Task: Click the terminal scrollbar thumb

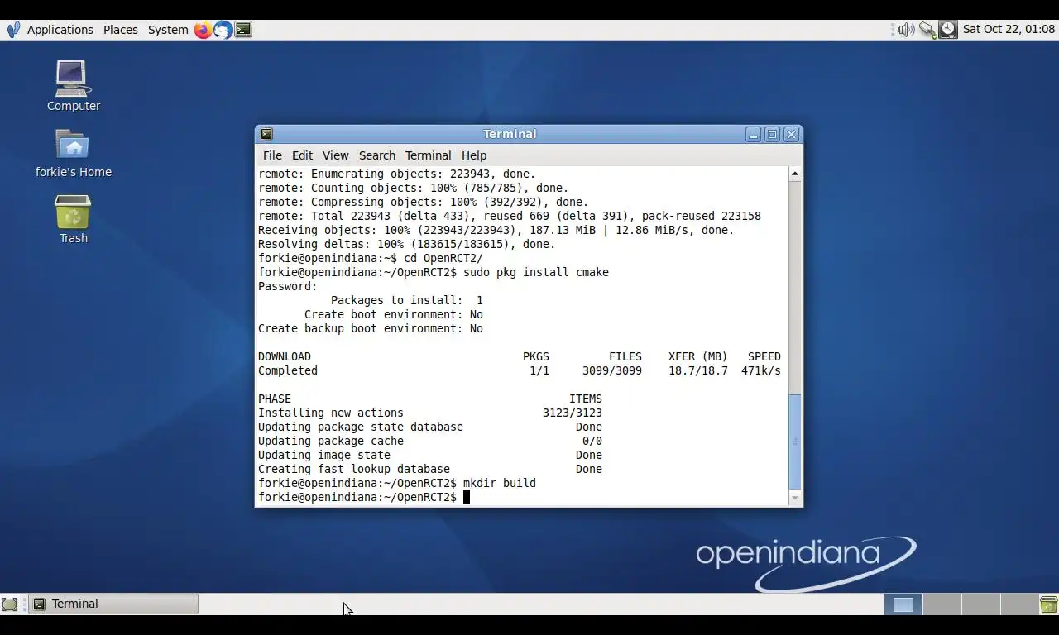Action: 795,442
